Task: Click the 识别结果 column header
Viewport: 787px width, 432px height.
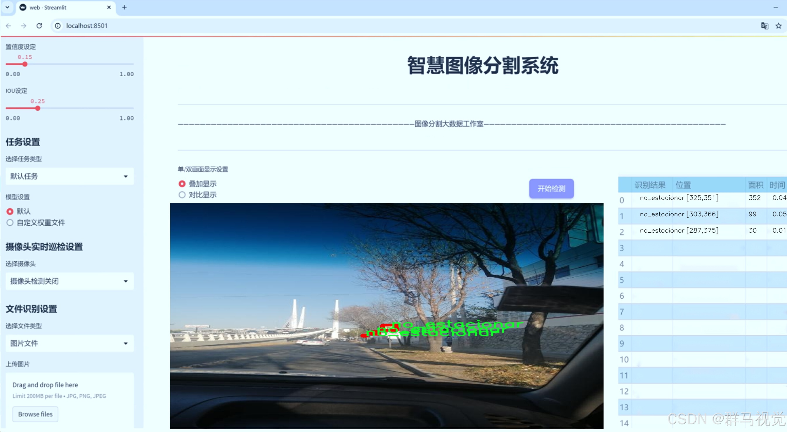Action: [649, 185]
